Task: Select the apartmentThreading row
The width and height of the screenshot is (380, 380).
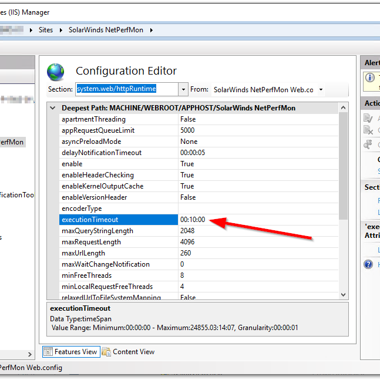Action: click(199, 119)
